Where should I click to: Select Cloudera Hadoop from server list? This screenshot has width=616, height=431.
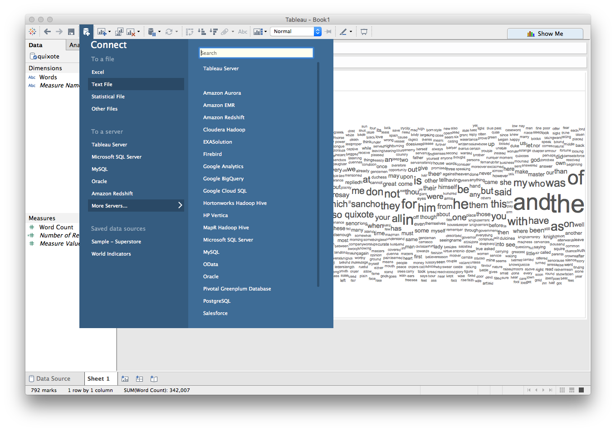pos(224,130)
